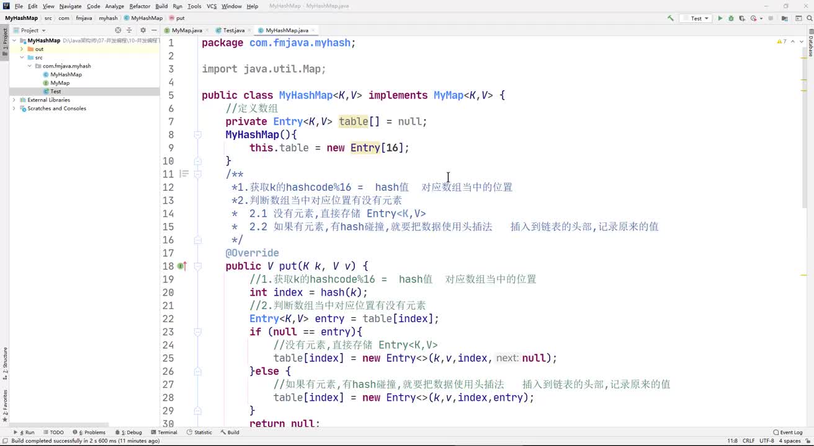Jump to the next highlighted problem arrow
Image resolution: width=814 pixels, height=446 pixels.
(800, 42)
